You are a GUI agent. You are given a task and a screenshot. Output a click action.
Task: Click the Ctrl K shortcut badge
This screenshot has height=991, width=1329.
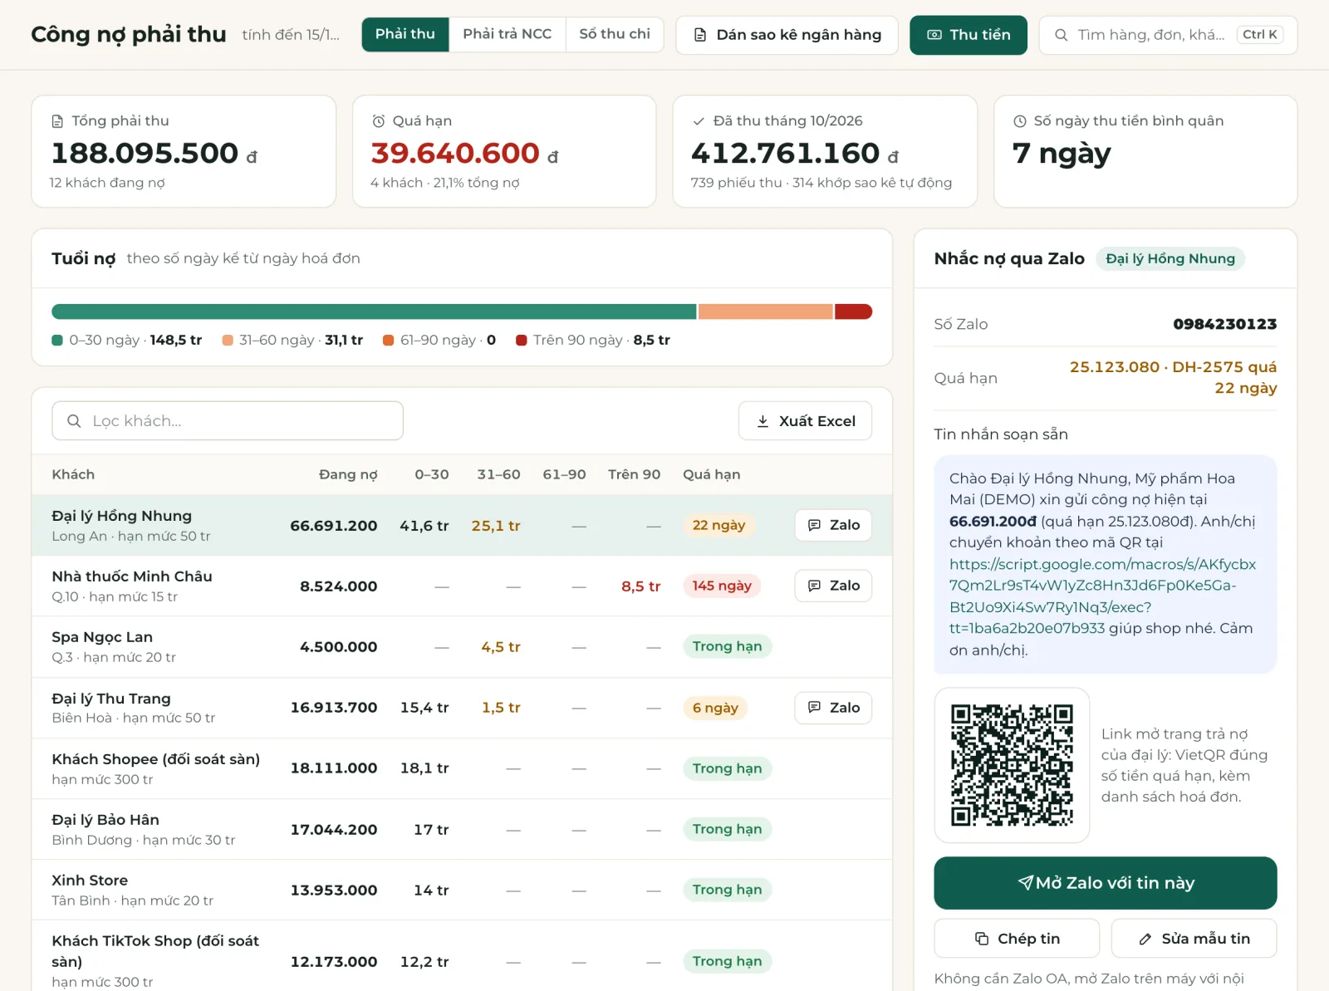pyautogui.click(x=1260, y=35)
